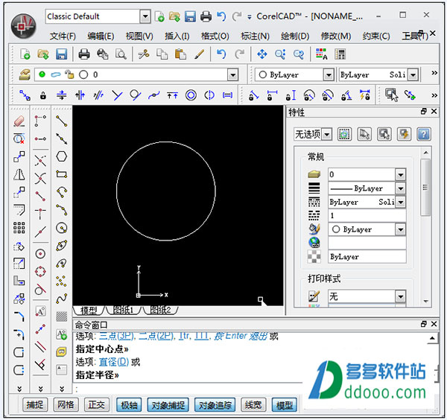This screenshot has width=447, height=420.
Task: Open the Classic Default workspace dropdown
Action: pos(145,16)
